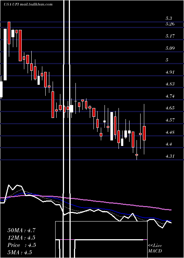
Task: Click the '12MA : 4.5' readout
Action: 21,238
